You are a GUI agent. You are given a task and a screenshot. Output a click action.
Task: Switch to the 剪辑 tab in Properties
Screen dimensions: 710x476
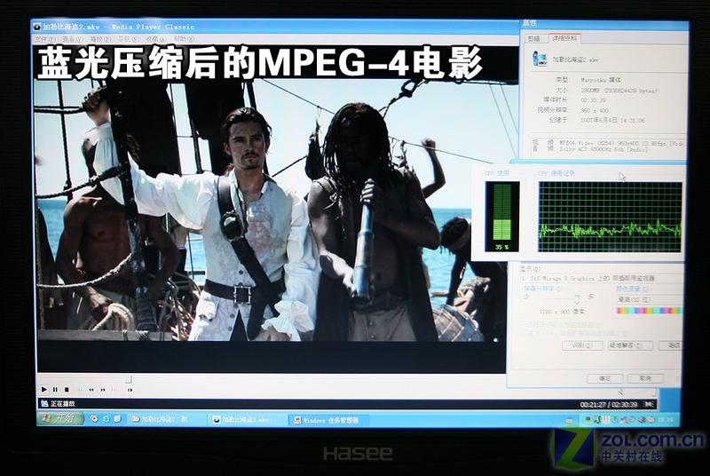pyautogui.click(x=535, y=39)
